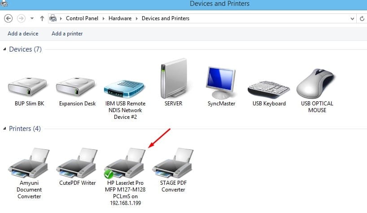Choose the USB Keyboard device

[x=268, y=89]
